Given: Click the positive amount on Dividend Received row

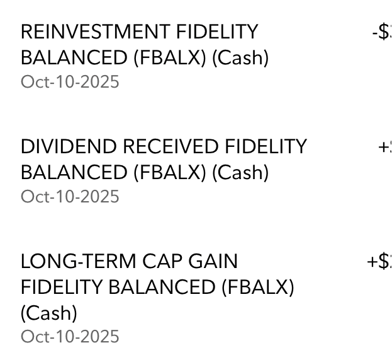Looking at the screenshot, I should (385, 146).
